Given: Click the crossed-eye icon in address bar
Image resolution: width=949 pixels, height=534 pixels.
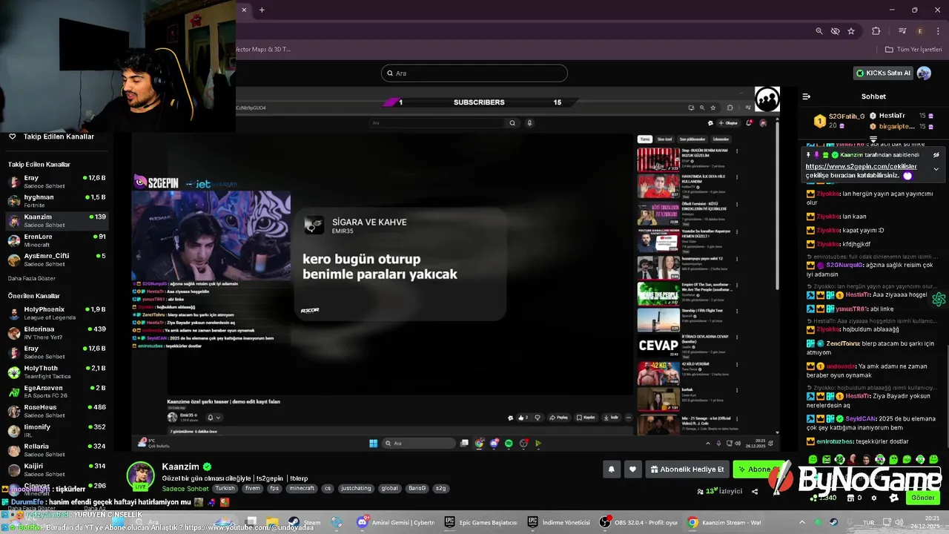Looking at the screenshot, I should click(x=835, y=31).
